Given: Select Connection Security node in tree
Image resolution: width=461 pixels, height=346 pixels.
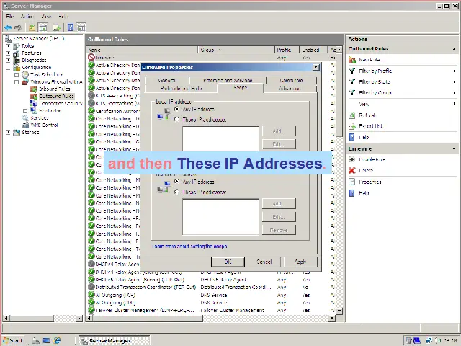Looking at the screenshot, I should 61,104.
